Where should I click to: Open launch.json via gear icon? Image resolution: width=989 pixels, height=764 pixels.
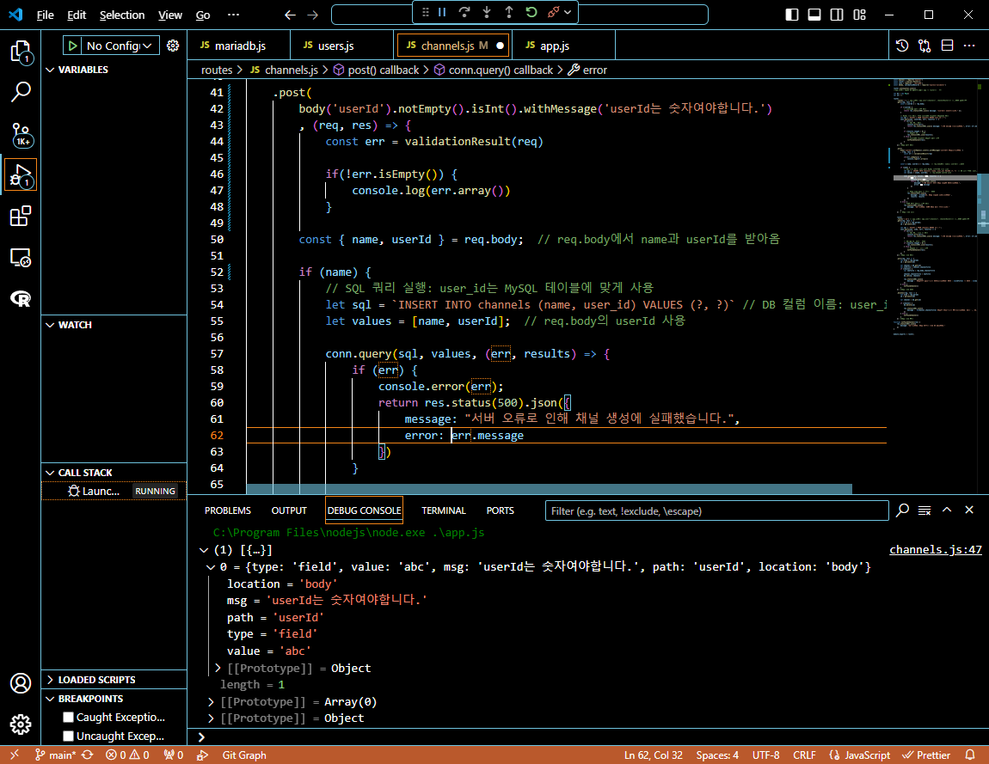pos(173,46)
